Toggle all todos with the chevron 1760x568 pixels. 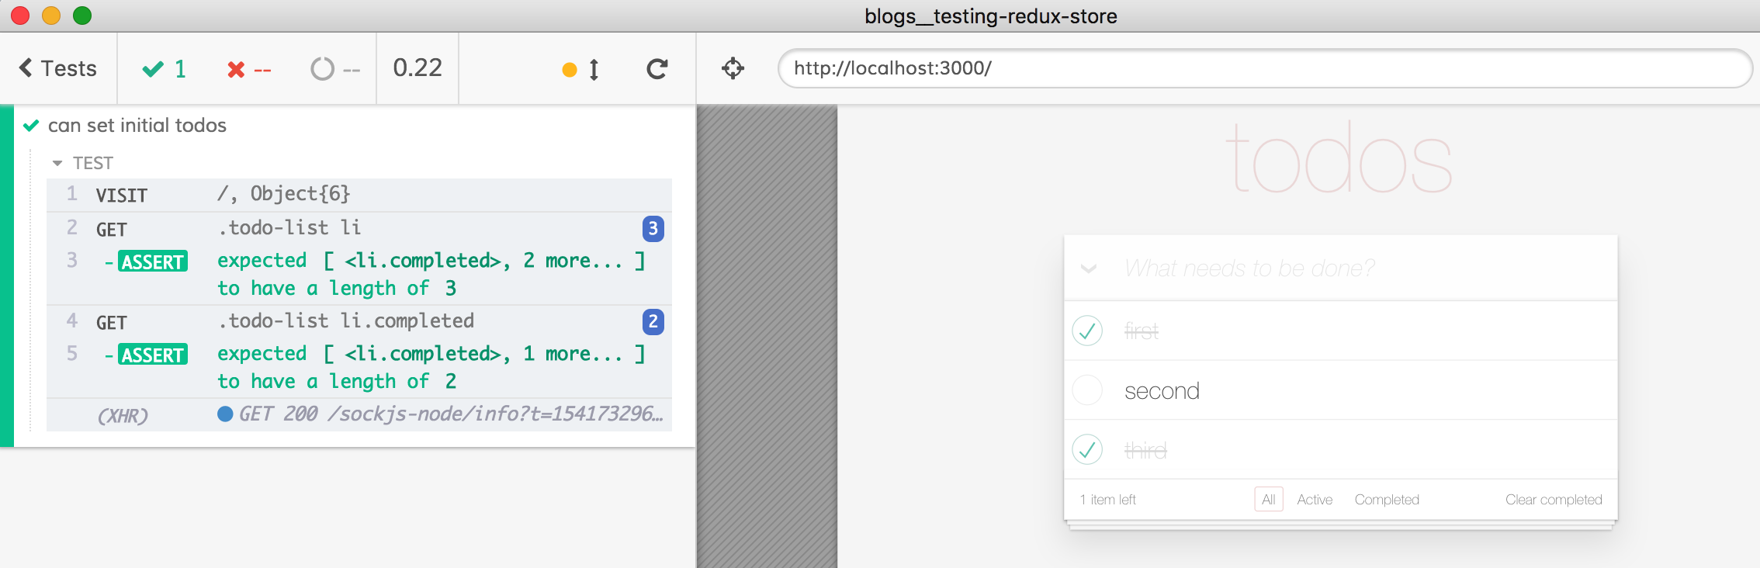1089,268
